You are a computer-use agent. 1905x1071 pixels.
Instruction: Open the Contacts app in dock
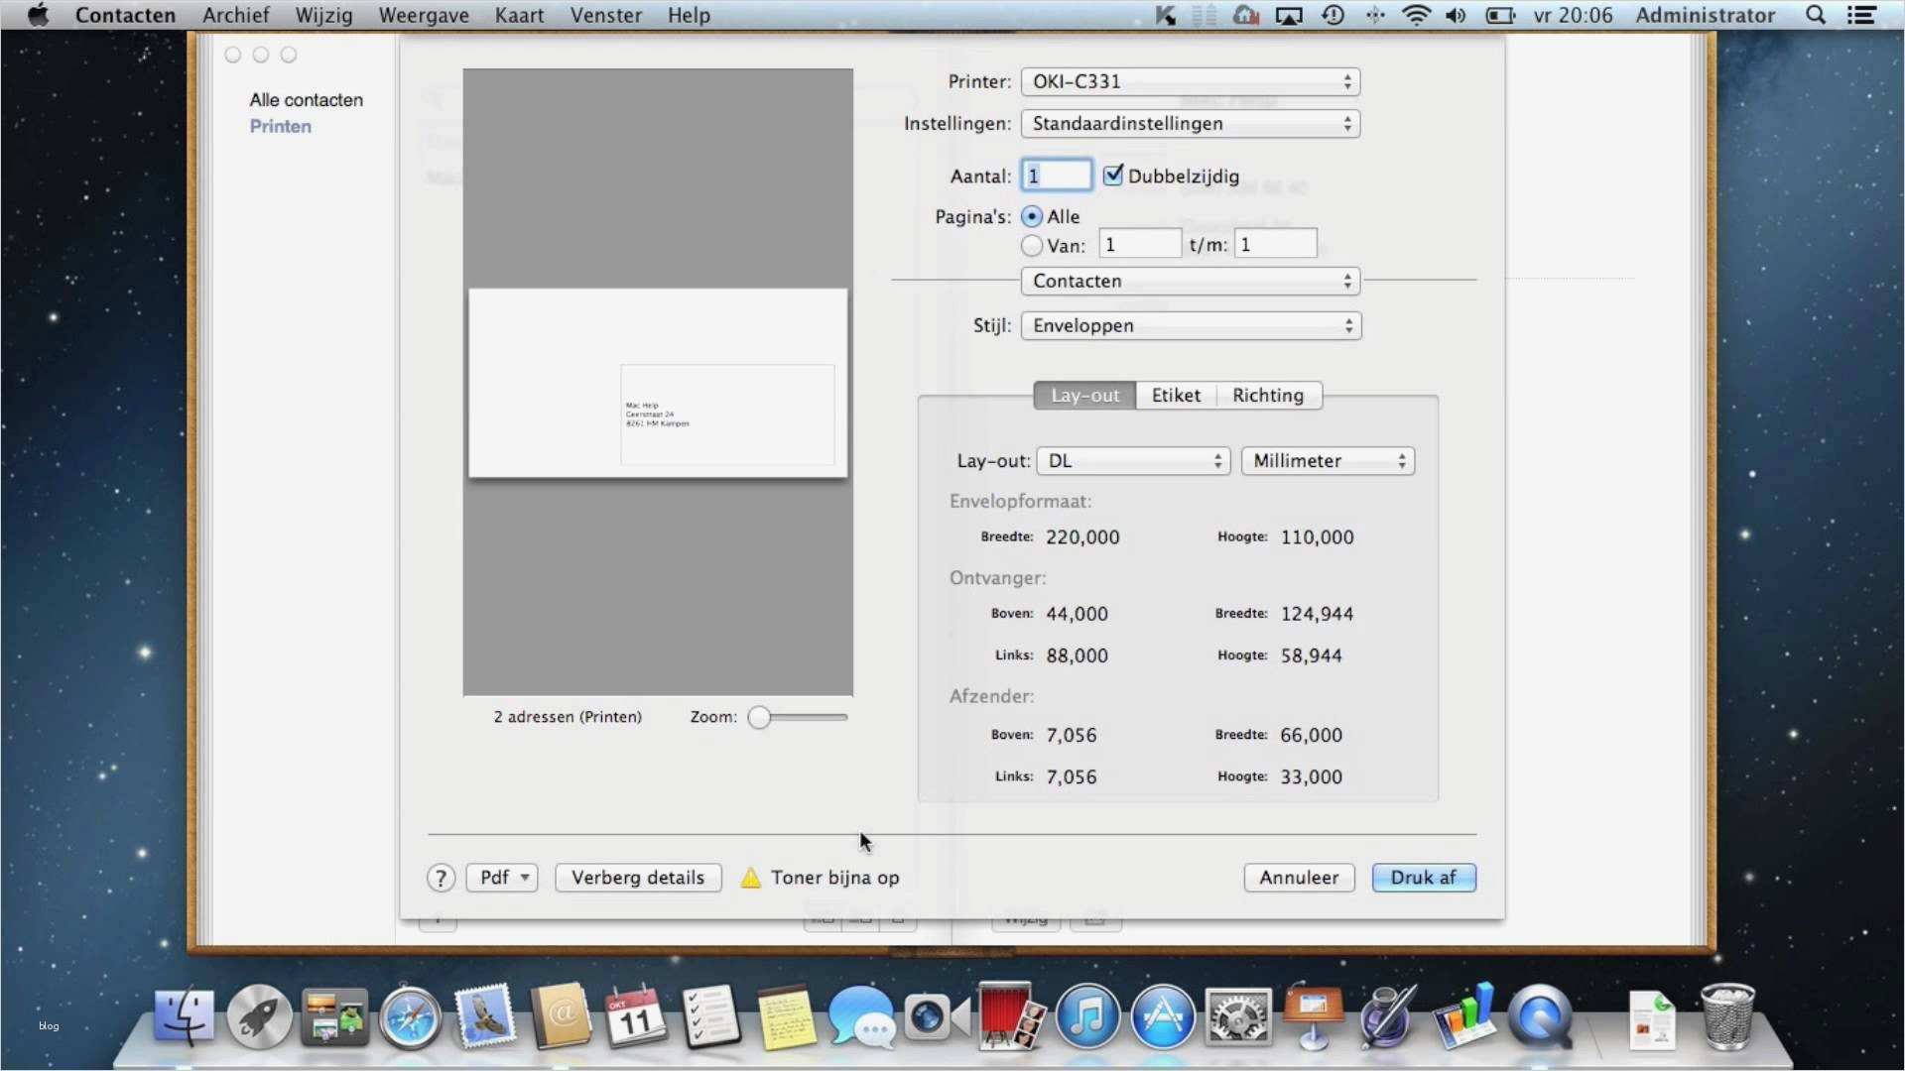(561, 1017)
